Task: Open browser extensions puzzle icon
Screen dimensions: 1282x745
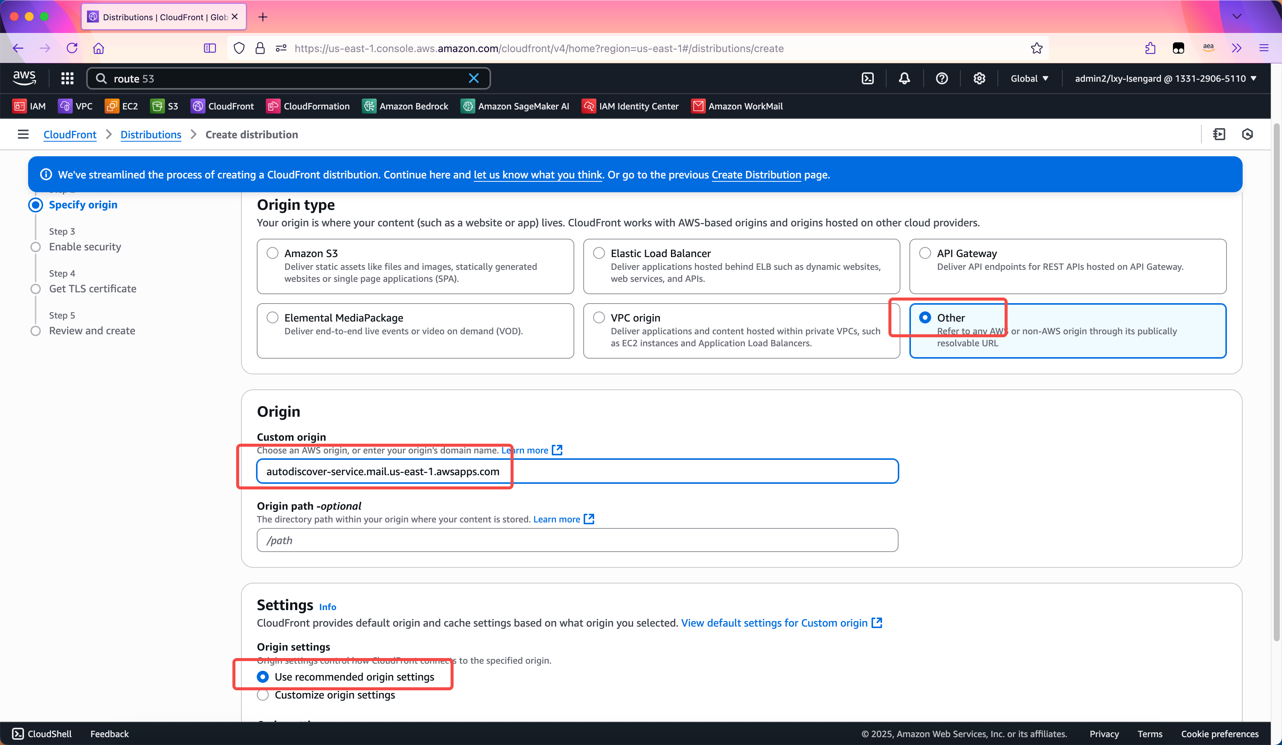Action: (1150, 48)
